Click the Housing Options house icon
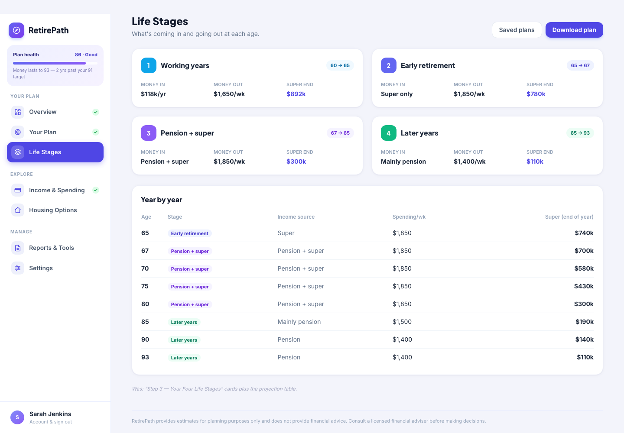Viewport: 624px width, 433px height. click(x=18, y=210)
